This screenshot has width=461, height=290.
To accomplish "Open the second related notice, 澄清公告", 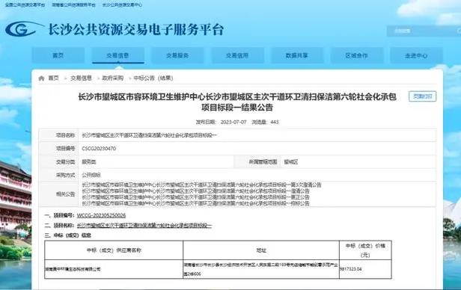I will 195,191.
